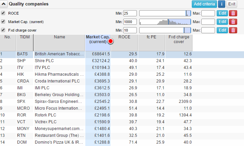Select the ITV PLC name
The height and width of the screenshot is (146, 244).
point(42,68)
